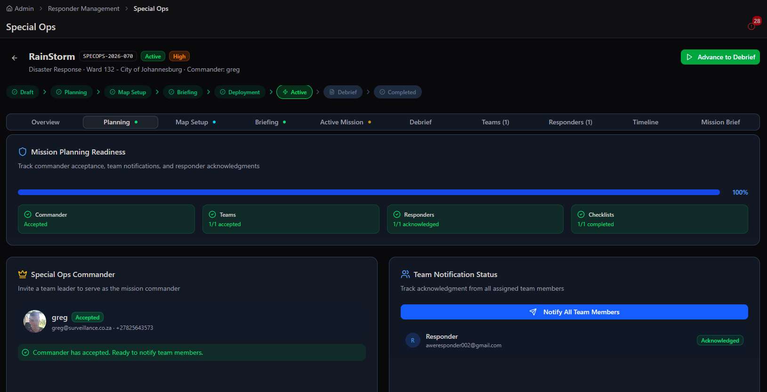Click the Responder's round R avatar
Viewport: 767px width, 392px height.
(x=413, y=340)
